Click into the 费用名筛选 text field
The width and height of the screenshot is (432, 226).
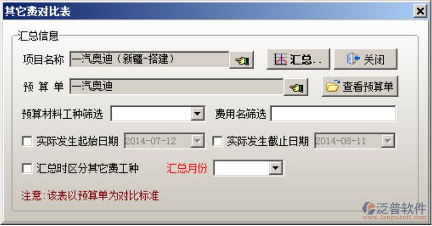pyautogui.click(x=333, y=113)
